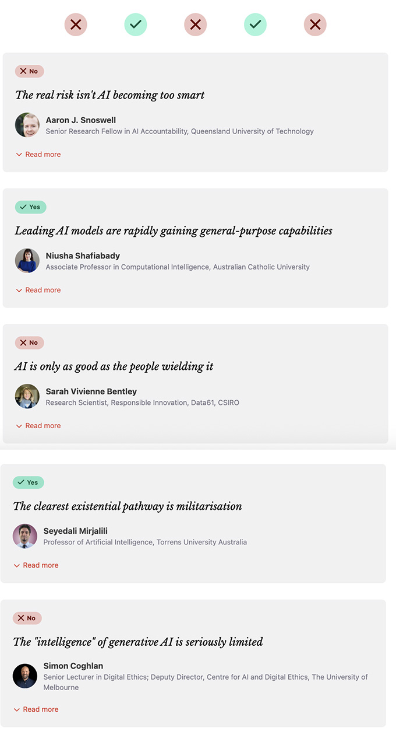Click the first red X circle icon
Viewport: 396px width, 731px height.
[76, 25]
